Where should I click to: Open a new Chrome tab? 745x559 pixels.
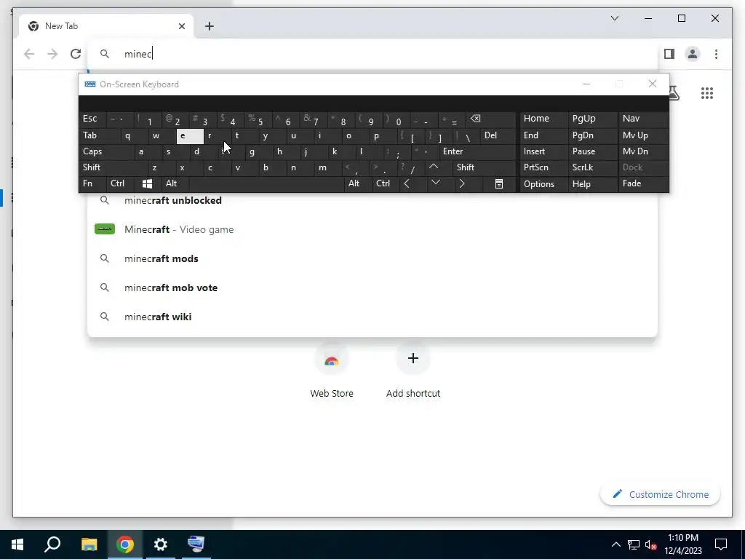click(x=210, y=26)
